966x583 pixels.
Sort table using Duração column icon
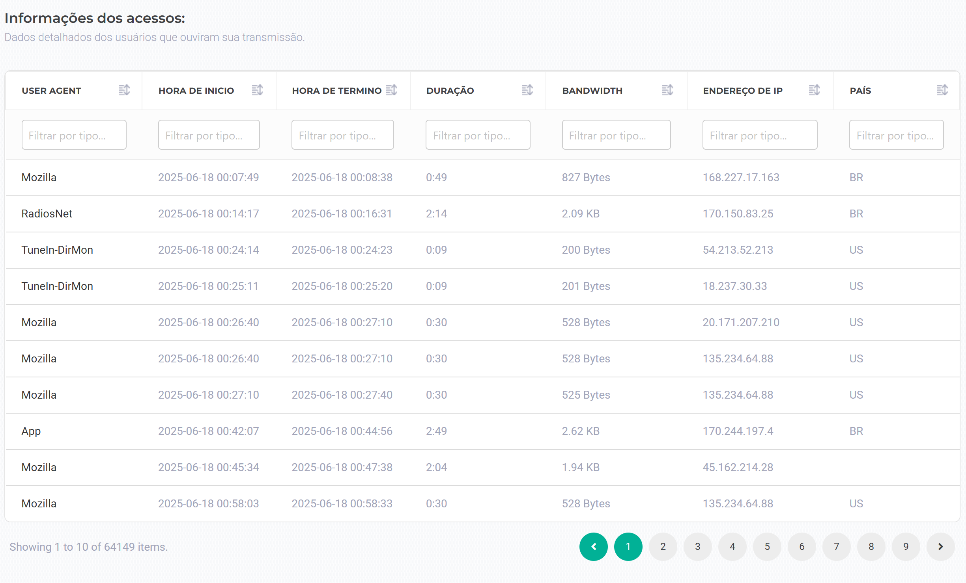pyautogui.click(x=527, y=90)
